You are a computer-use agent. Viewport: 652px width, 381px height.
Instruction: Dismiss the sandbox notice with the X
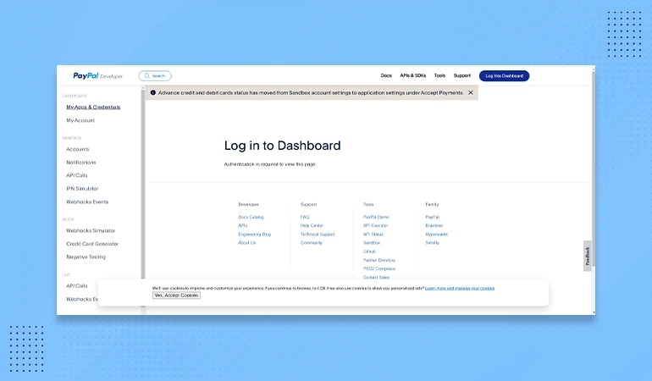pyautogui.click(x=470, y=93)
